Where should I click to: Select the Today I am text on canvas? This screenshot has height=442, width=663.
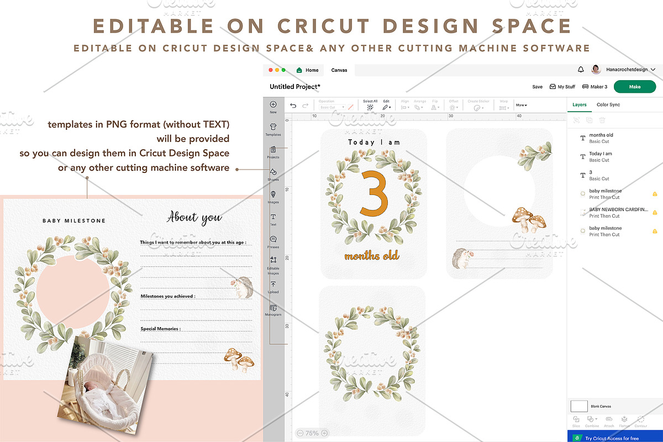point(374,143)
